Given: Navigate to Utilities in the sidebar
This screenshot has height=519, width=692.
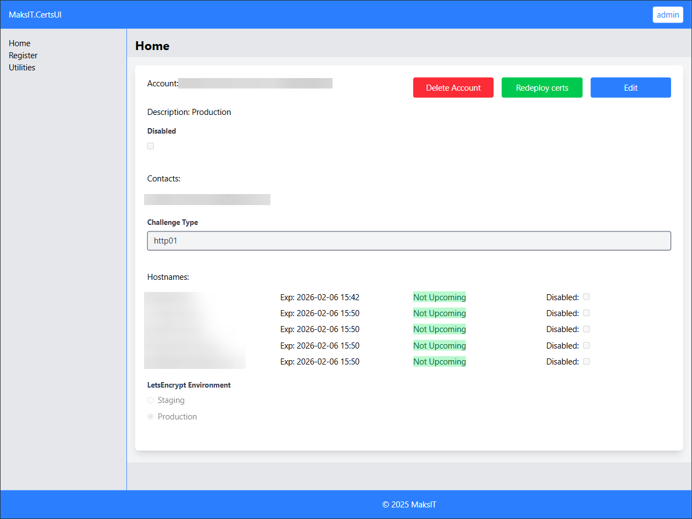Looking at the screenshot, I should (x=22, y=68).
